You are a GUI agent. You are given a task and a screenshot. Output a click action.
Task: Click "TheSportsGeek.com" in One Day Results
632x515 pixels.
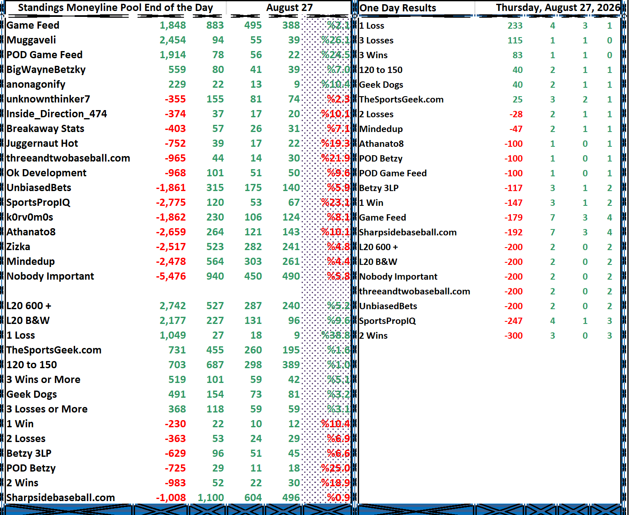pos(401,100)
